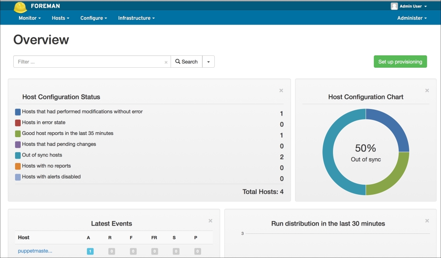The height and width of the screenshot is (258, 441).
Task: Open the Administer dropdown
Action: pyautogui.click(x=412, y=18)
